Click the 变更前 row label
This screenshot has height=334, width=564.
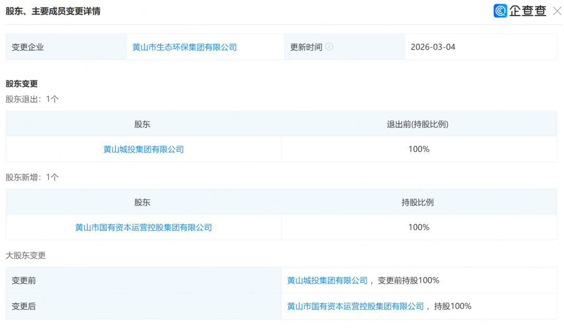coord(23,280)
